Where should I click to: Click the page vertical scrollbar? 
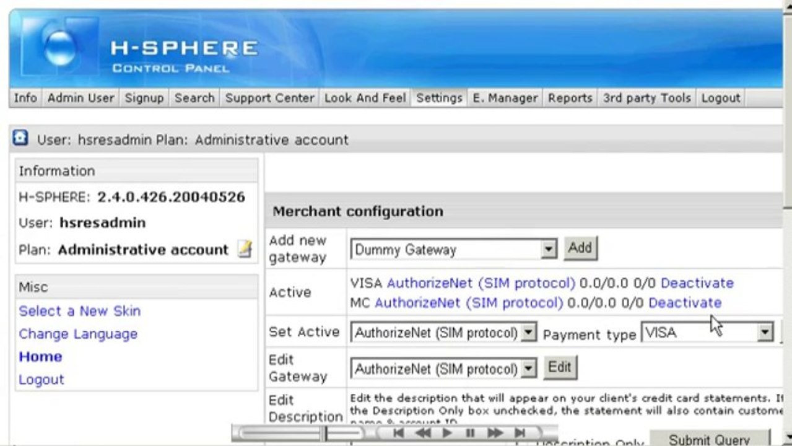[787, 223]
